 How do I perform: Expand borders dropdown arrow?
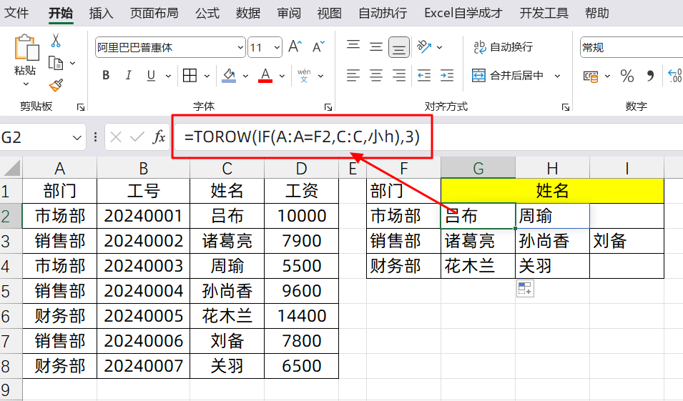pos(207,76)
